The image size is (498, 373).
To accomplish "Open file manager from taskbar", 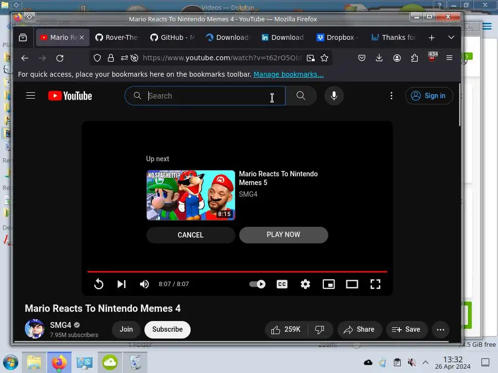I will tap(34, 362).
